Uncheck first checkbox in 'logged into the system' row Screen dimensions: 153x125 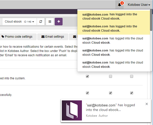tap(87, 77)
